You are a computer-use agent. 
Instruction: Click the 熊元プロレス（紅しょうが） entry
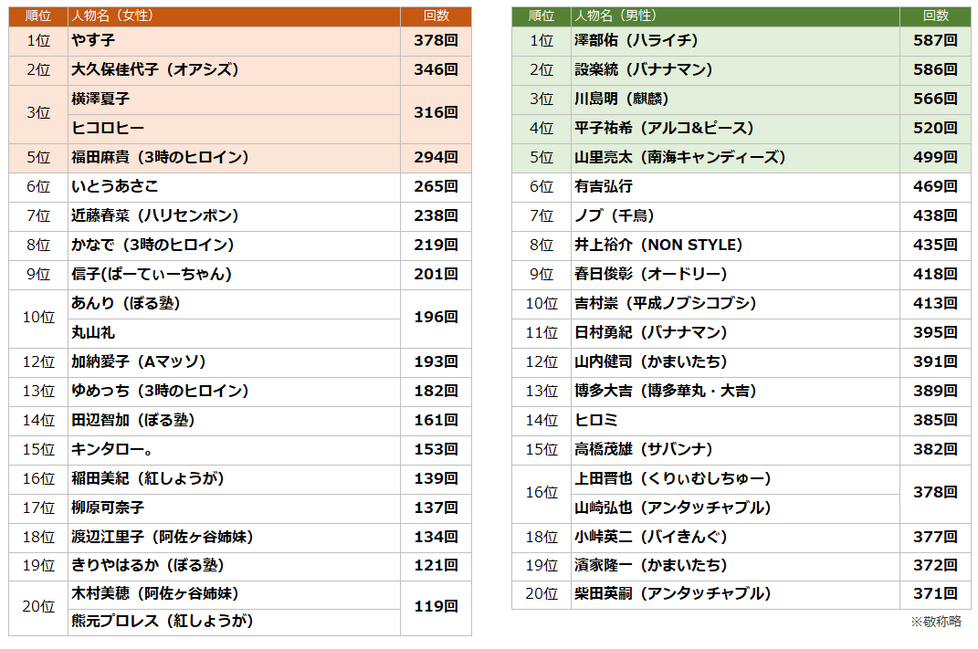pyautogui.click(x=162, y=621)
